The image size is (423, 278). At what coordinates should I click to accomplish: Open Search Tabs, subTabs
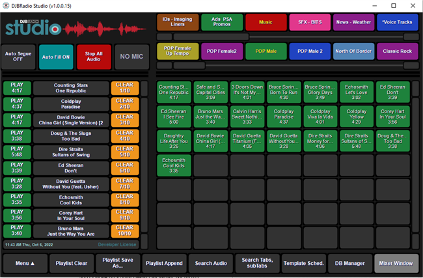257,263
